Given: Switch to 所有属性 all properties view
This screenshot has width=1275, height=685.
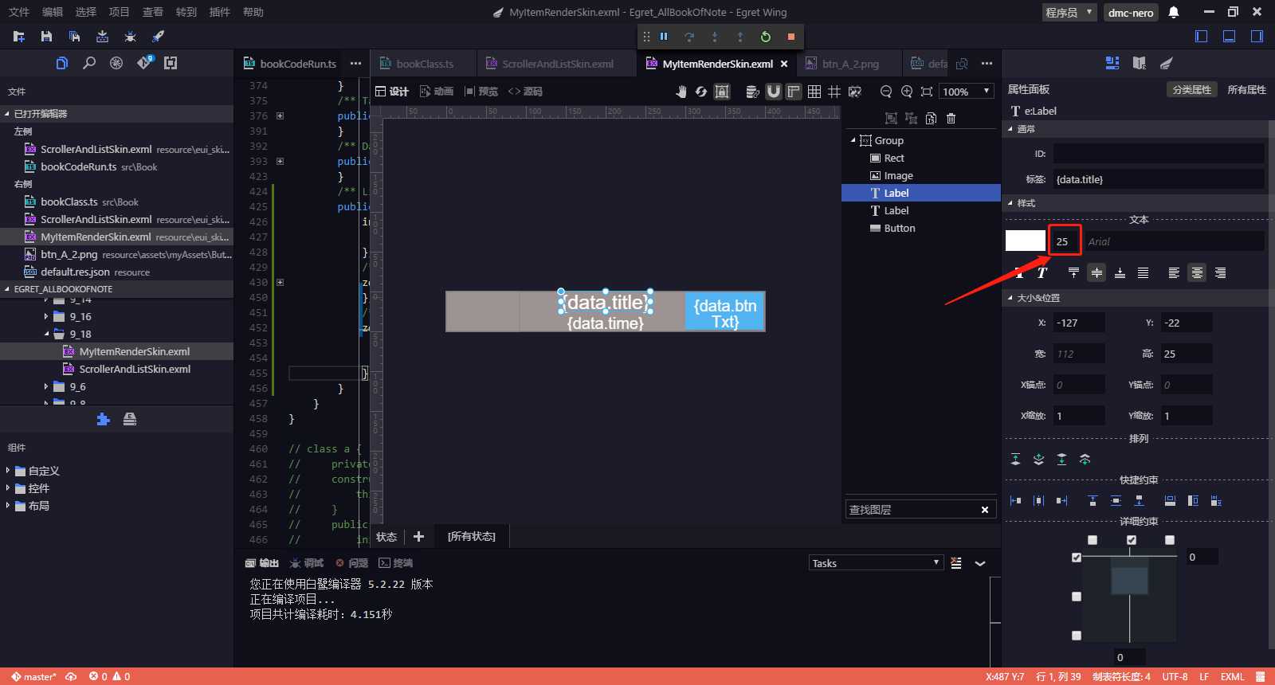Looking at the screenshot, I should click(1246, 89).
